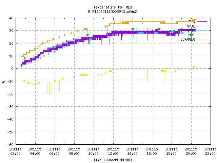The image size is (217, 163).
Task: Click the y-axis label 20
Action: [11, 43]
